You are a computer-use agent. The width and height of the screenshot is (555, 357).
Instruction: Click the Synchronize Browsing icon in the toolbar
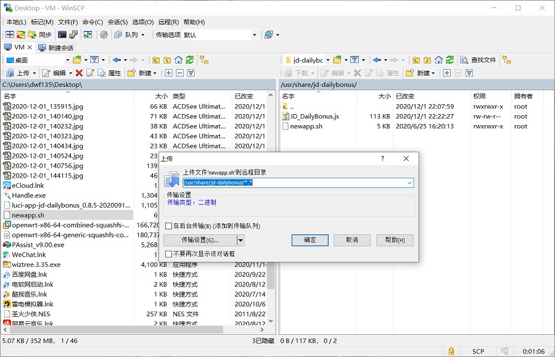tap(88, 35)
